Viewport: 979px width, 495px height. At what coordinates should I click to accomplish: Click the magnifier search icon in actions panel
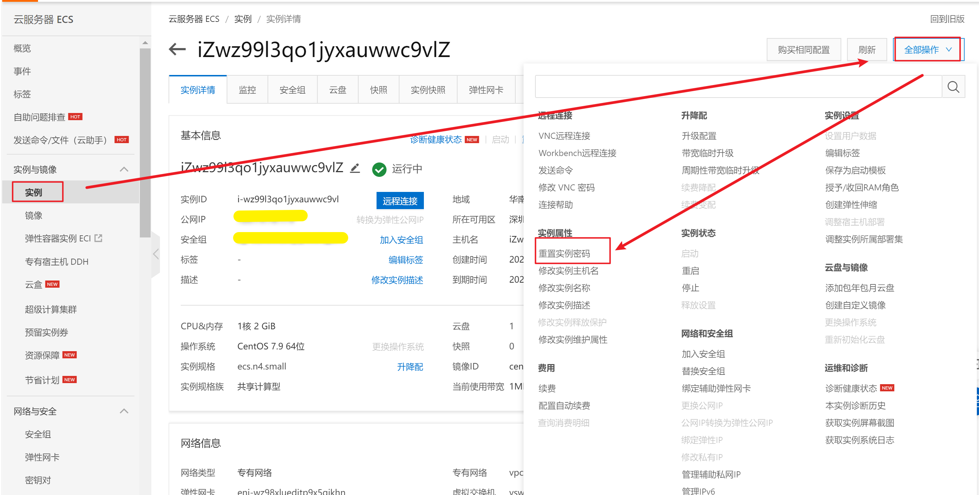coord(953,87)
